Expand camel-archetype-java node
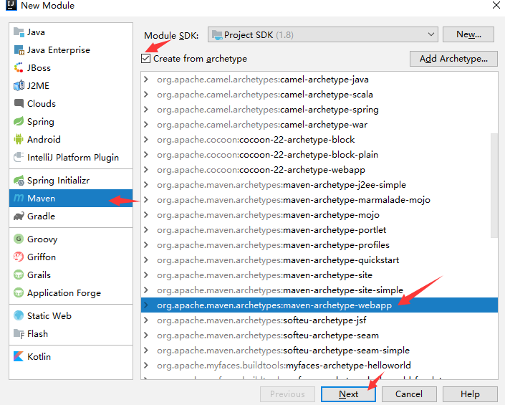Image resolution: width=505 pixels, height=405 pixels. [x=146, y=80]
